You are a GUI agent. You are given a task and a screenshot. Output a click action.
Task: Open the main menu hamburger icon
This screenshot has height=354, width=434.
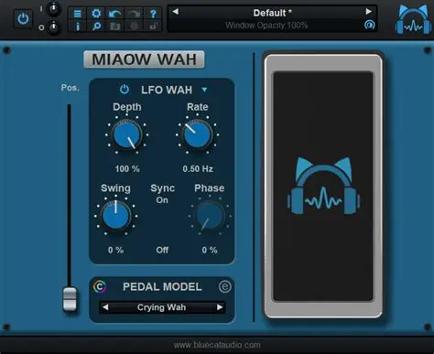click(78, 14)
